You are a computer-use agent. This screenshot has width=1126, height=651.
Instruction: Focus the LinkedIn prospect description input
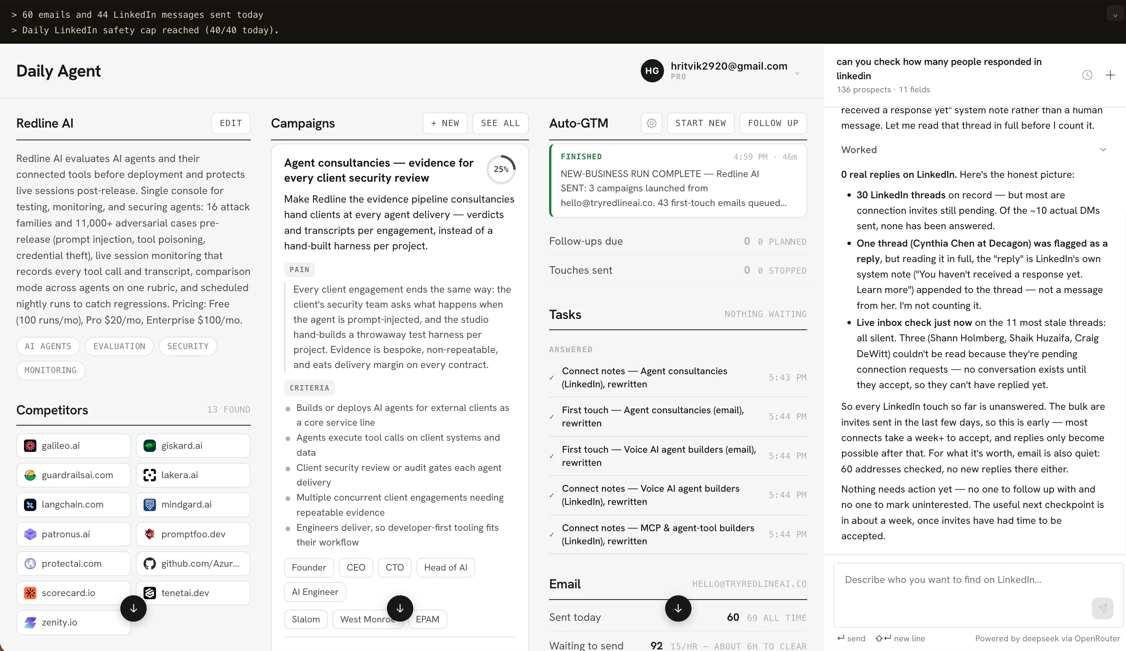pos(978,595)
